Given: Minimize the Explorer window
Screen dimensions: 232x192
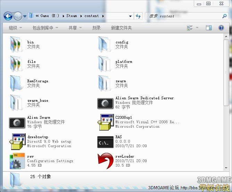Looking at the screenshot, I should [199, 4].
